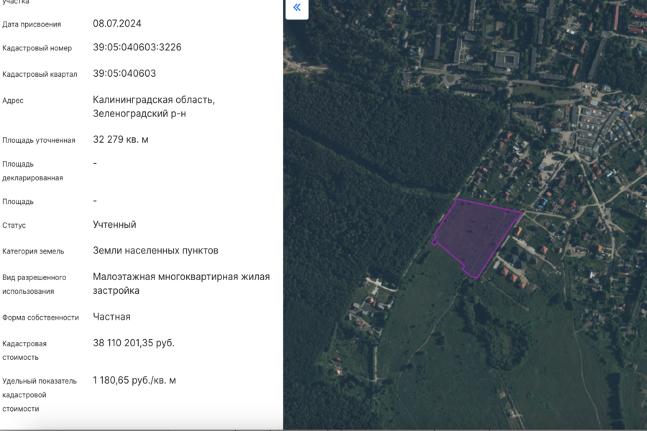Click the purple highlighted land parcel
Screen dimensions: 647x431
point(474,236)
